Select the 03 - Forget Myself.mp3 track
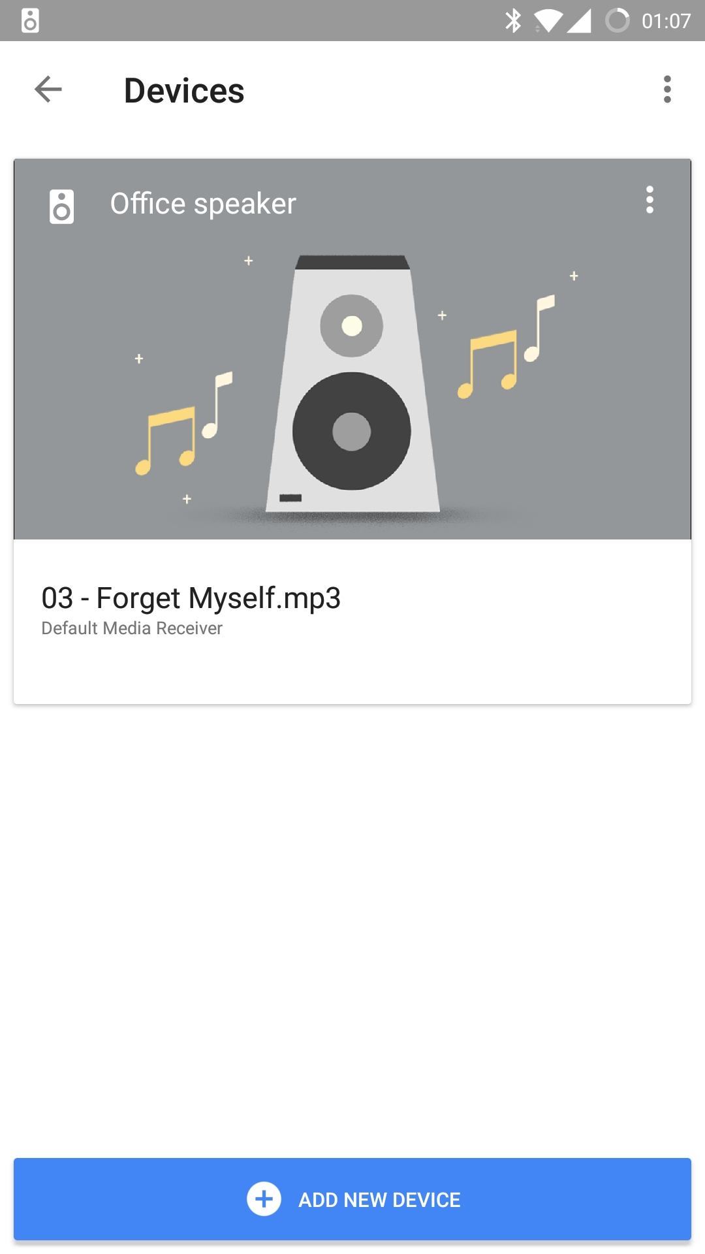705x1254 pixels. coord(191,598)
